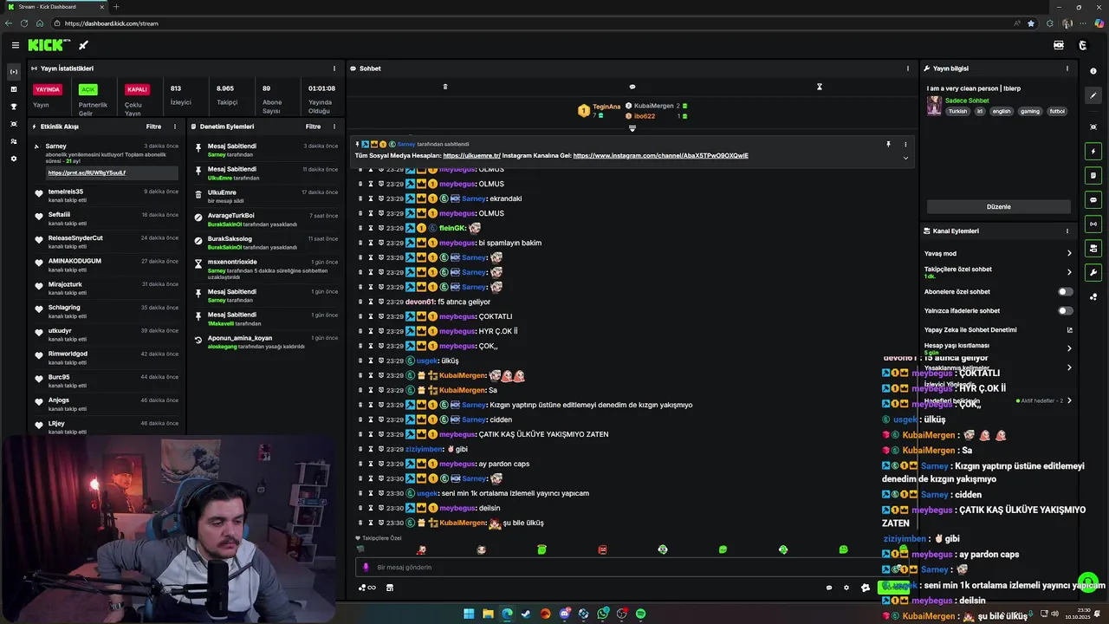
Task: Open chat settings gear near send button
Action: point(846,588)
